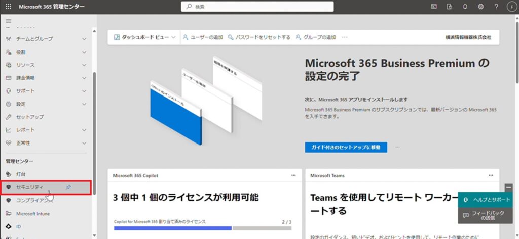Screen dimensions: 519x239
Task: Click the コンプライアンス shield icon
Action: click(9, 200)
